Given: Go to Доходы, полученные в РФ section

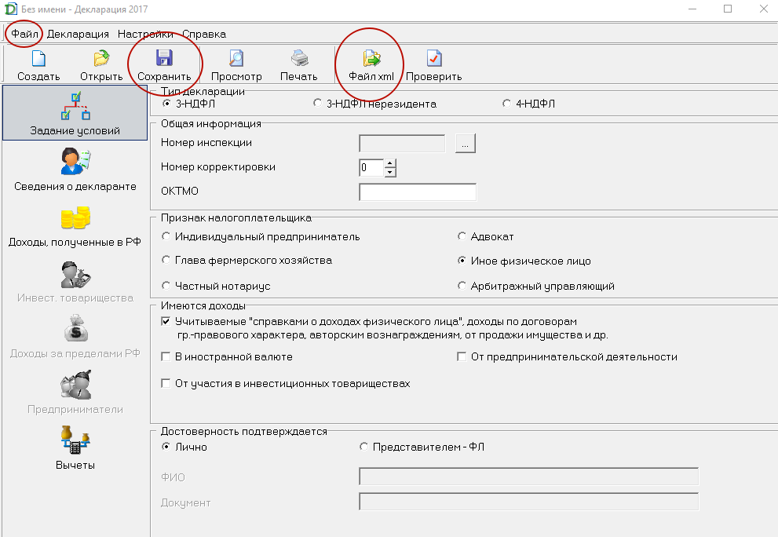Looking at the screenshot, I should [75, 225].
